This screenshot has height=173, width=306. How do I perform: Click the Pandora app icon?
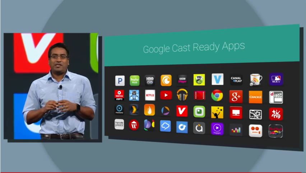point(120,80)
